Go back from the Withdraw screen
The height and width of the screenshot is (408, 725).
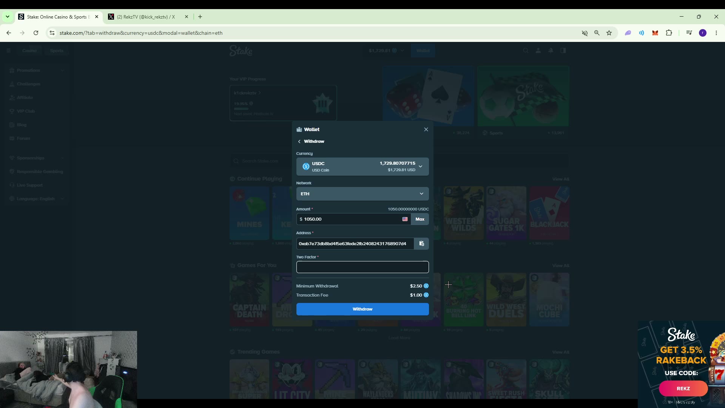(299, 141)
